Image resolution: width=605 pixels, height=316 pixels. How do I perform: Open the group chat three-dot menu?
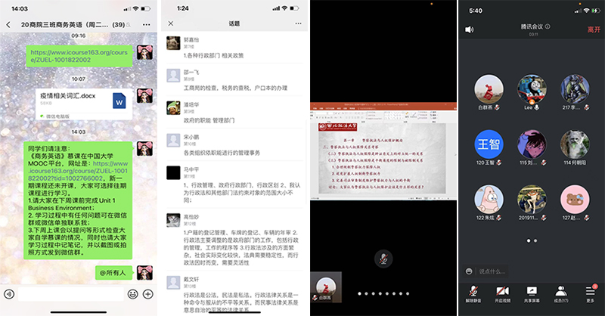(x=147, y=25)
